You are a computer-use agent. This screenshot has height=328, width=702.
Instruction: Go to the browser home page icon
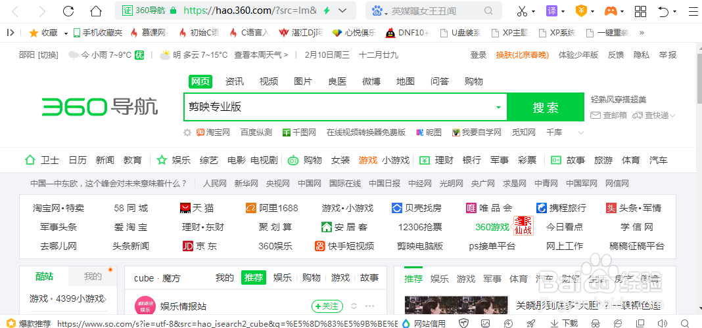(x=96, y=10)
